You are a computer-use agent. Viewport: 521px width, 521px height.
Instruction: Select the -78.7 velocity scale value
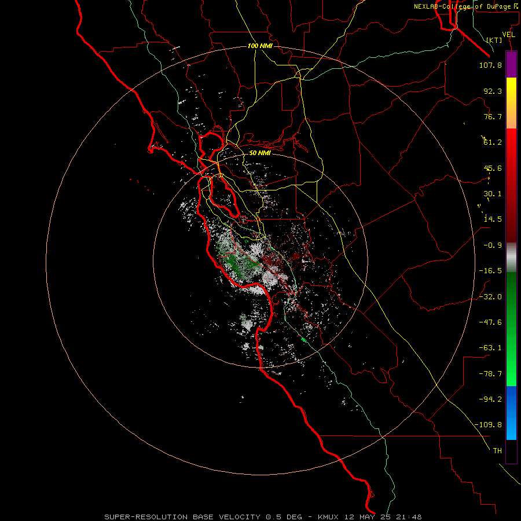click(x=490, y=374)
